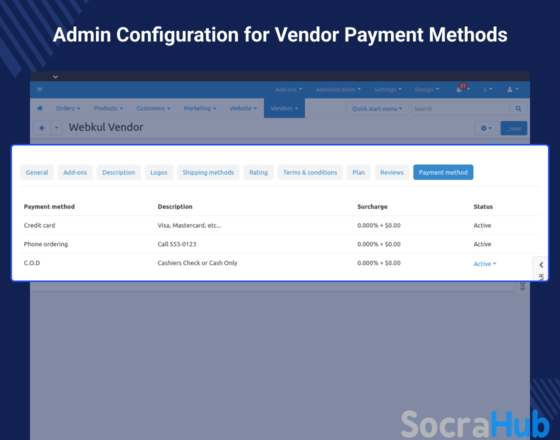This screenshot has height=440, width=560.
Task: Switch to the Shipping methods tab
Action: tap(208, 172)
